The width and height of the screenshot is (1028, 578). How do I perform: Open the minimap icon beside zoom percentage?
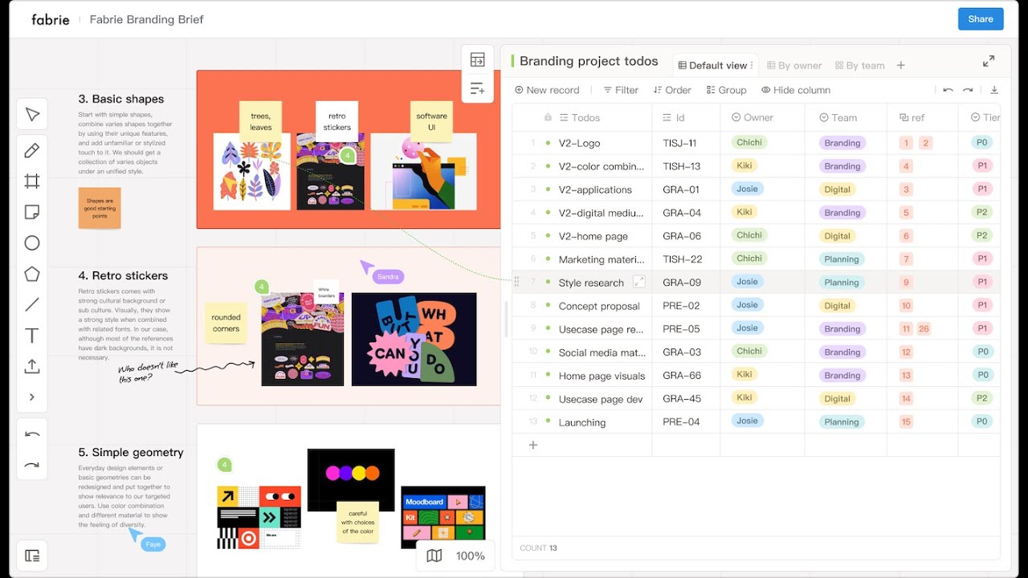pos(434,556)
